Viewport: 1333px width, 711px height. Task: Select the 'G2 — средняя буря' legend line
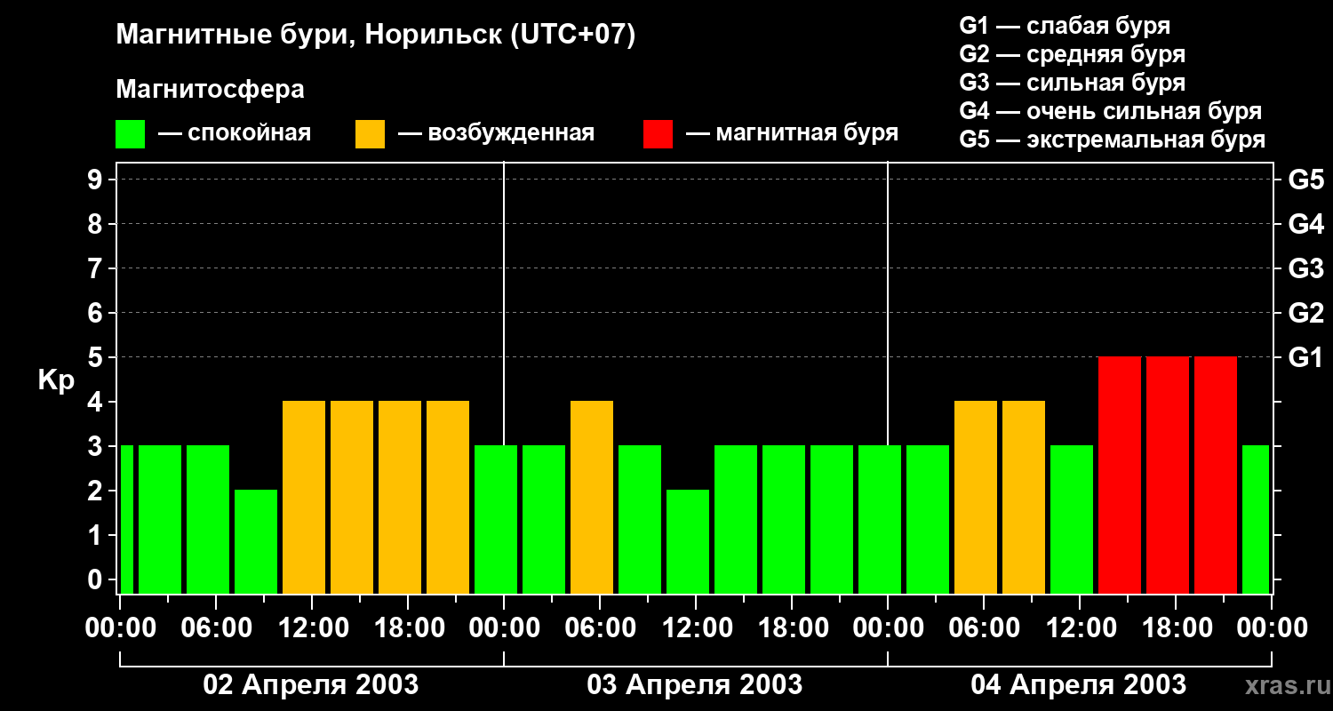(x=1072, y=53)
